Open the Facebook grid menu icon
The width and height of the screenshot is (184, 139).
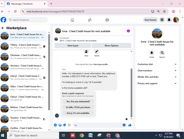(x=162, y=20)
